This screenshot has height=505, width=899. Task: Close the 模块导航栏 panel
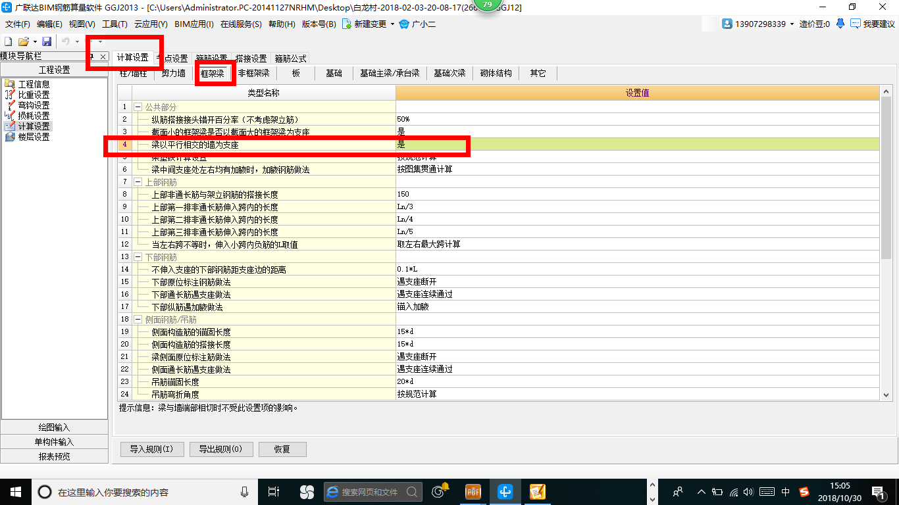103,57
